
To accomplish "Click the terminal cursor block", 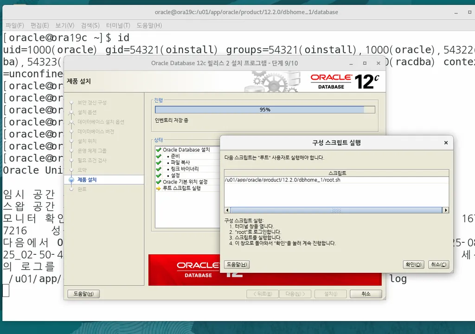I will 6,291.
